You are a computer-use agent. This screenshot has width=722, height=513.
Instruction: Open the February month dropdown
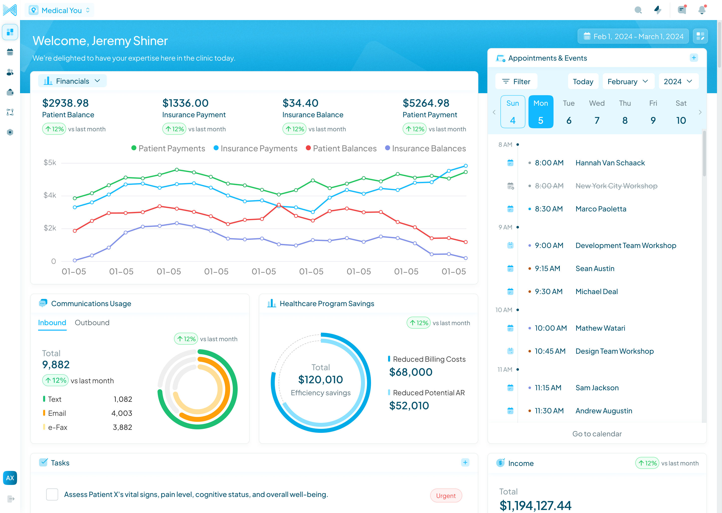pyautogui.click(x=627, y=81)
